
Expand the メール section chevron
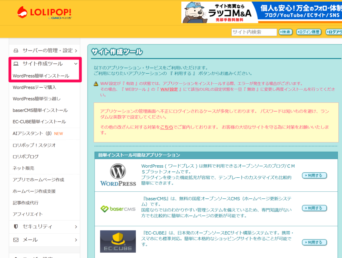pos(76,240)
